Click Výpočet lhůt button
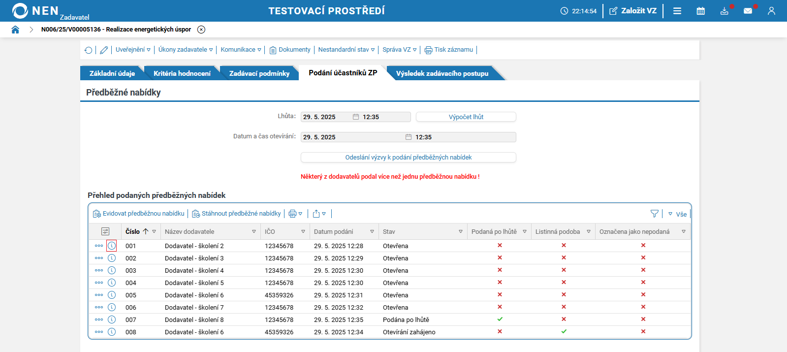The height and width of the screenshot is (352, 787). click(x=466, y=117)
